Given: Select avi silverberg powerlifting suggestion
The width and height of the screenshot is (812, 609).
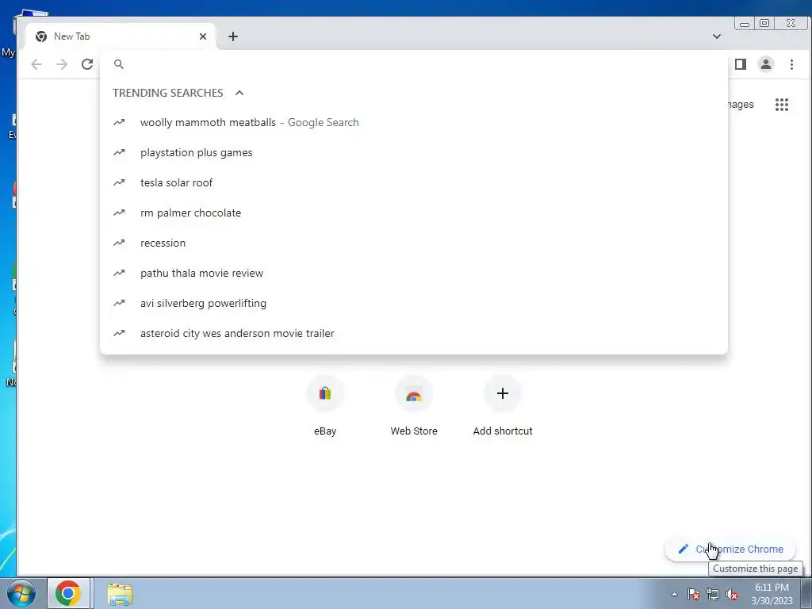Looking at the screenshot, I should tap(414, 303).
